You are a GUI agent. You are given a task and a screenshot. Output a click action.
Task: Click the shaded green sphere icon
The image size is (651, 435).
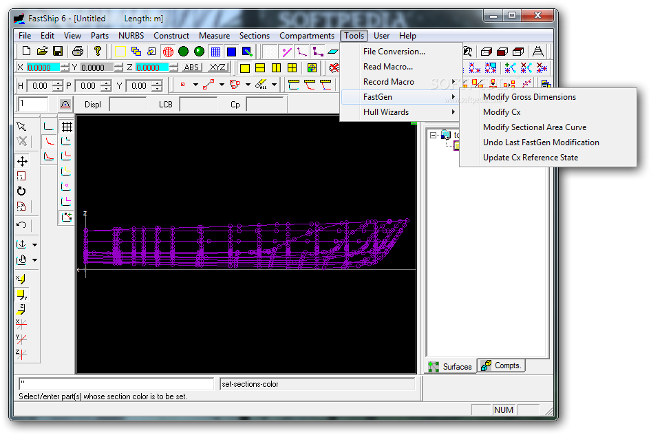pyautogui.click(x=200, y=52)
